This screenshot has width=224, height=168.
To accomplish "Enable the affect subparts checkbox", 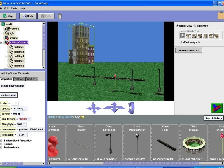I will click(x=180, y=42).
